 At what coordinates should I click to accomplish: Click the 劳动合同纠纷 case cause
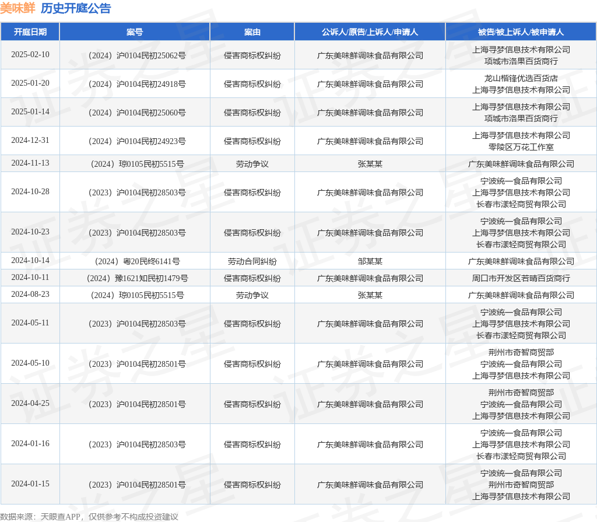(x=252, y=262)
